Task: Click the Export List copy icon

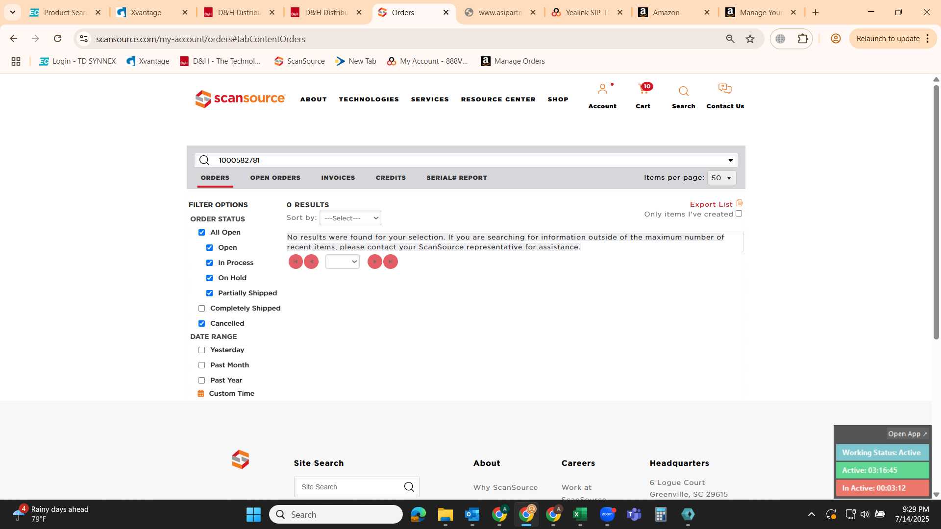Action: pos(740,203)
